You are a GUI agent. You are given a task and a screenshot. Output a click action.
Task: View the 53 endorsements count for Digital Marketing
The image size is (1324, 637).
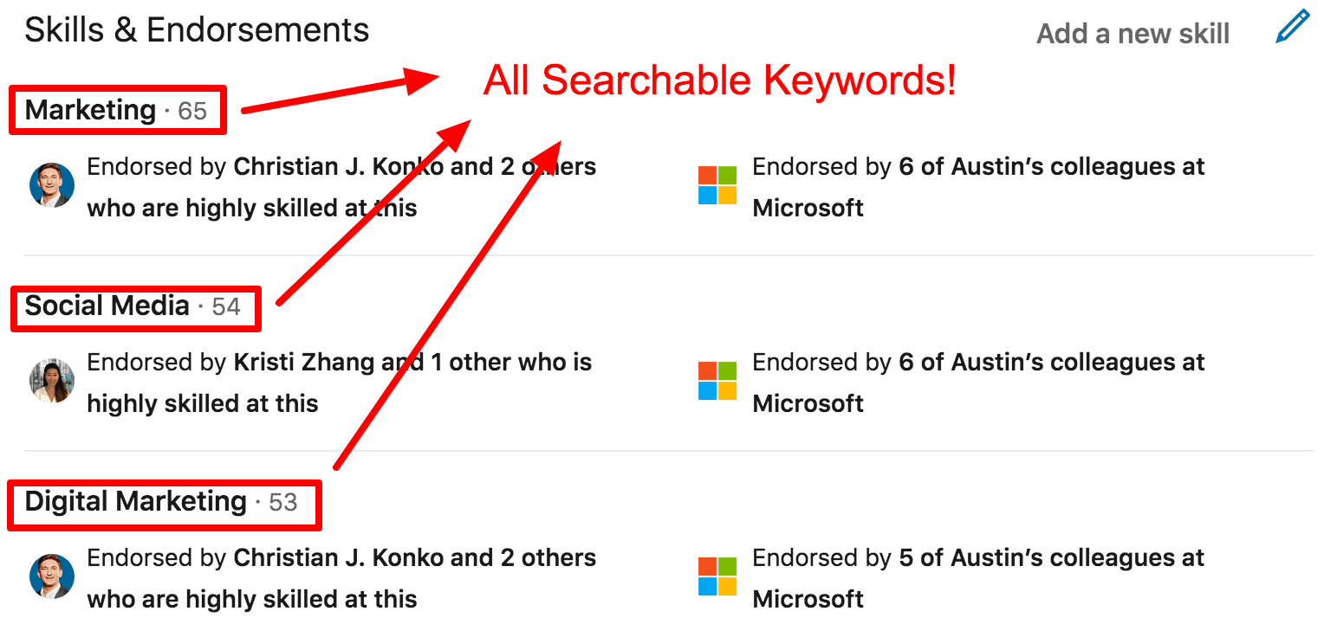(282, 503)
